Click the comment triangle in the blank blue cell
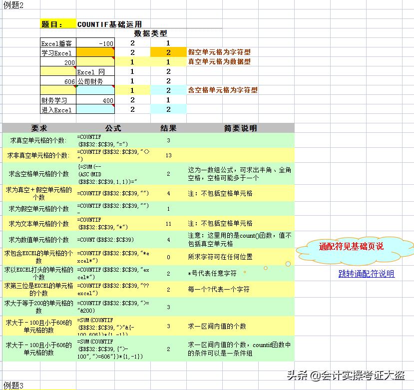The width and height of the screenshot is (414, 390). pyautogui.click(x=113, y=86)
